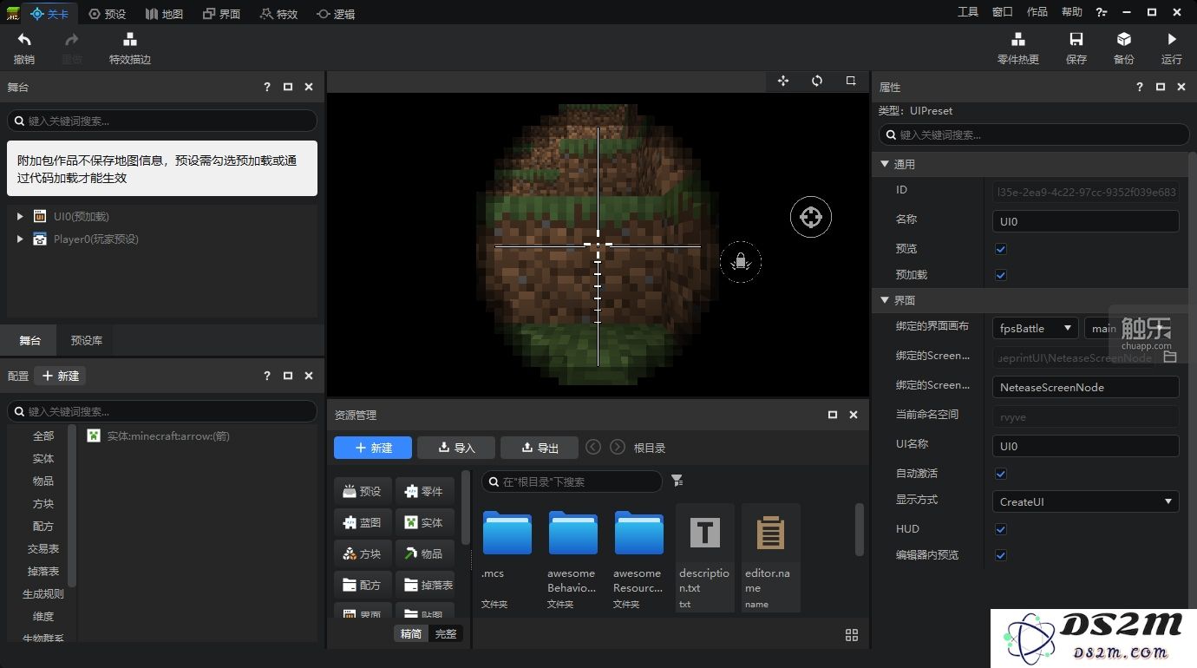Select the editor.name file
The image size is (1197, 668).
(770, 558)
